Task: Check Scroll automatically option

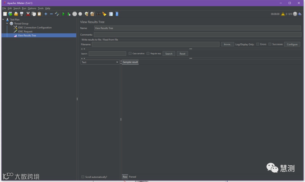Action: tap(83, 177)
